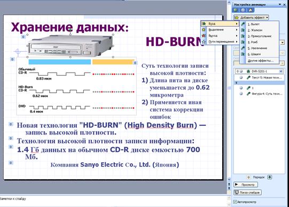The height and width of the screenshot is (207, 289).
Task: Go to previous slide via double-up arrow
Action: (x=229, y=184)
